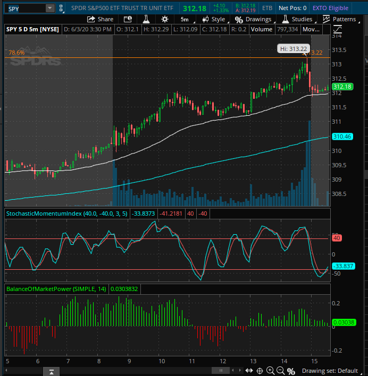Click the zoom in magnifier icon

(x=270, y=371)
